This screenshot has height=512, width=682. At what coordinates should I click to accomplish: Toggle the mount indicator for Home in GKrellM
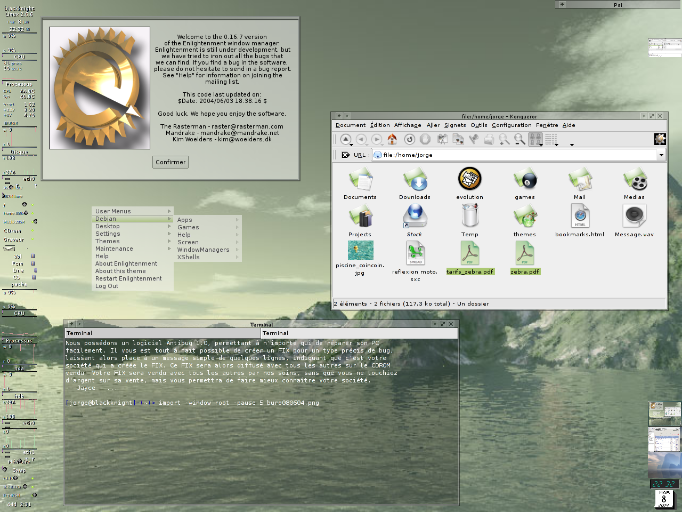[x=33, y=213]
